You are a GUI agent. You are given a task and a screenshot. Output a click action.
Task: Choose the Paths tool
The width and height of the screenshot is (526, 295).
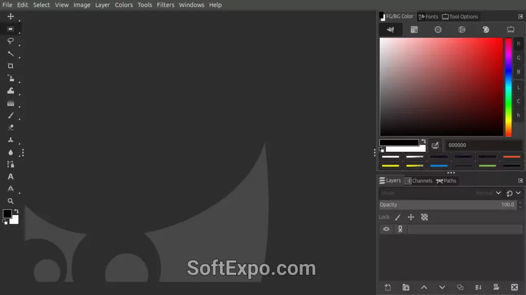point(10,164)
